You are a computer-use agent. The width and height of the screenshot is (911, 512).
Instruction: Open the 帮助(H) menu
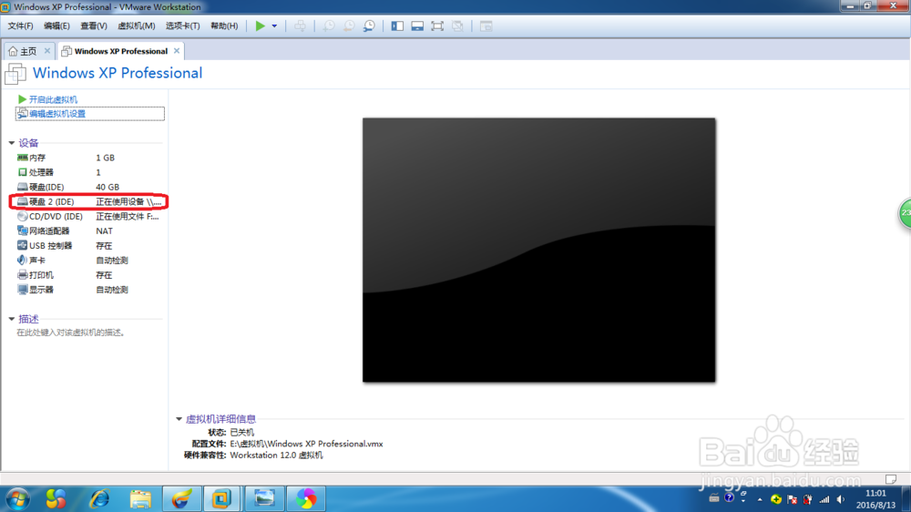(x=224, y=26)
